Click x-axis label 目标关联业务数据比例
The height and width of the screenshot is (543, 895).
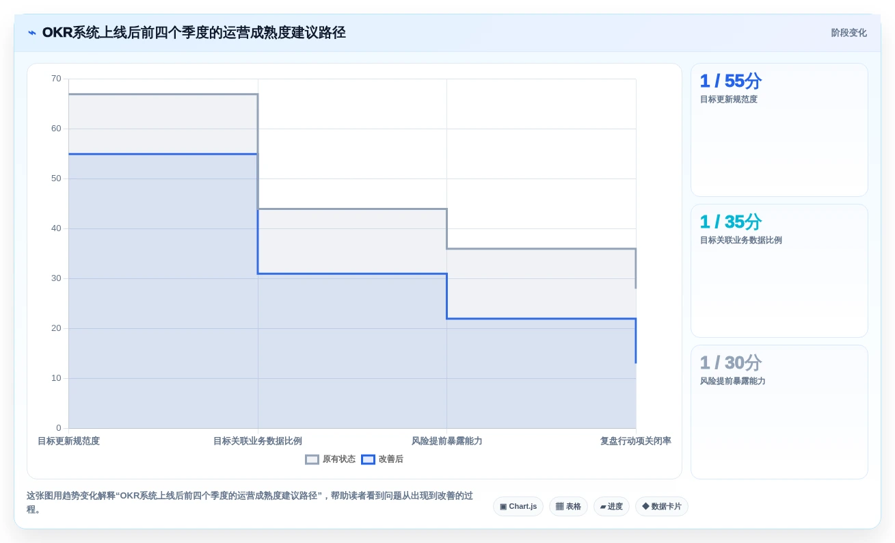[x=258, y=441]
